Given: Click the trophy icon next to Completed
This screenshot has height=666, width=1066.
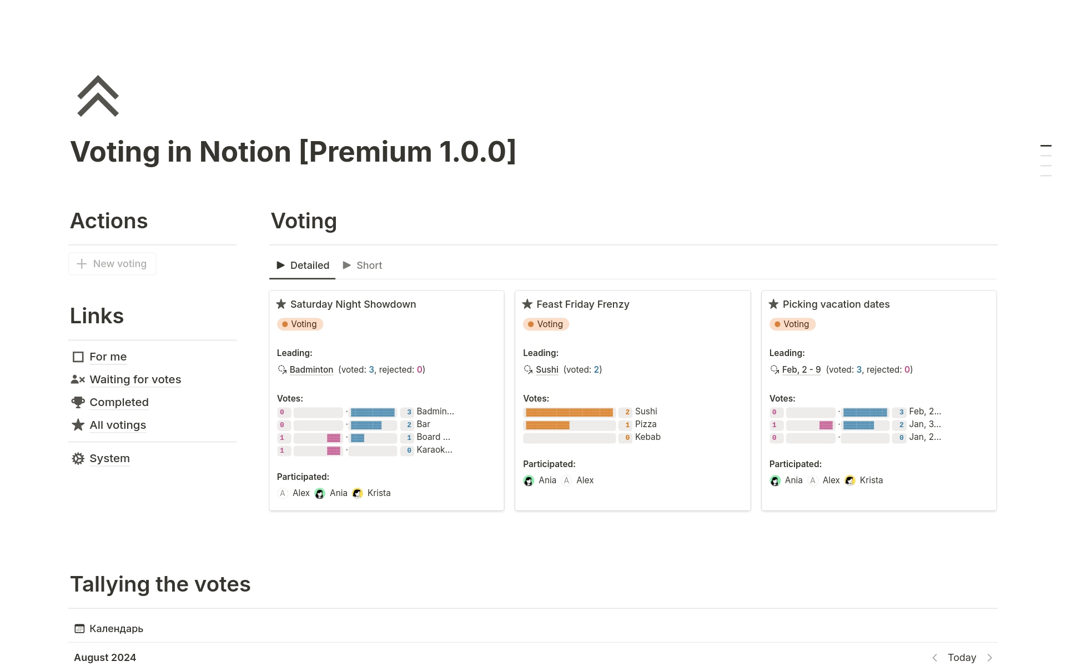Looking at the screenshot, I should point(78,402).
